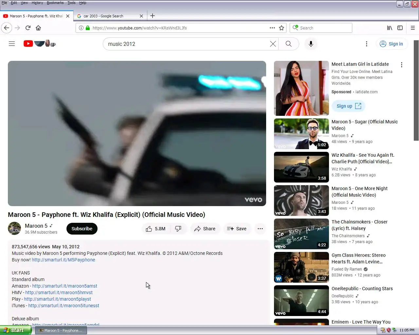This screenshot has height=335, width=419.
Task: Open the maroon5hmvst HMV link
Action: [x=59, y=292]
